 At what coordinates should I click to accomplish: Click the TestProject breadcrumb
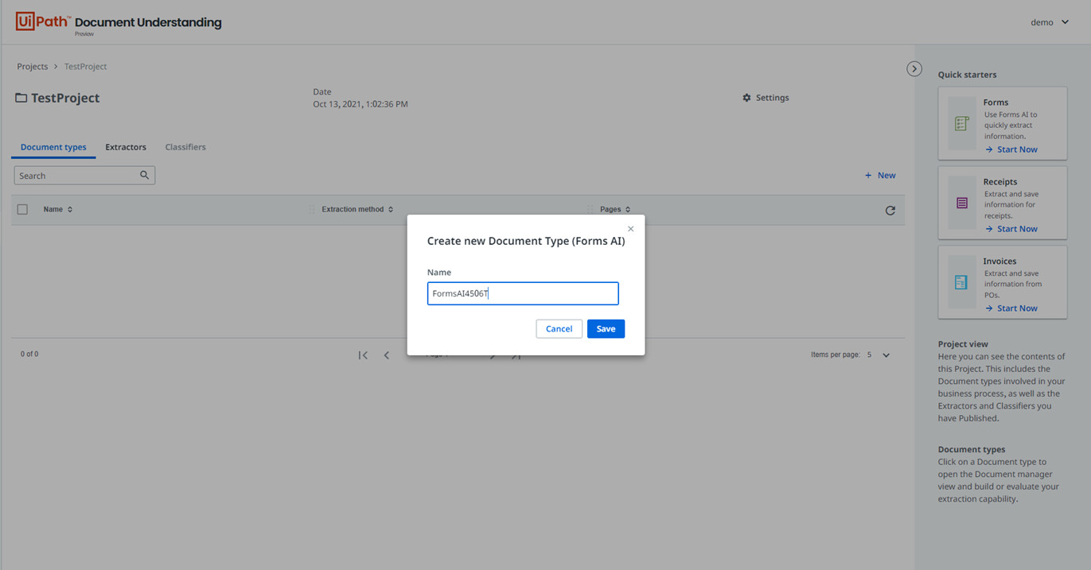pyautogui.click(x=85, y=67)
